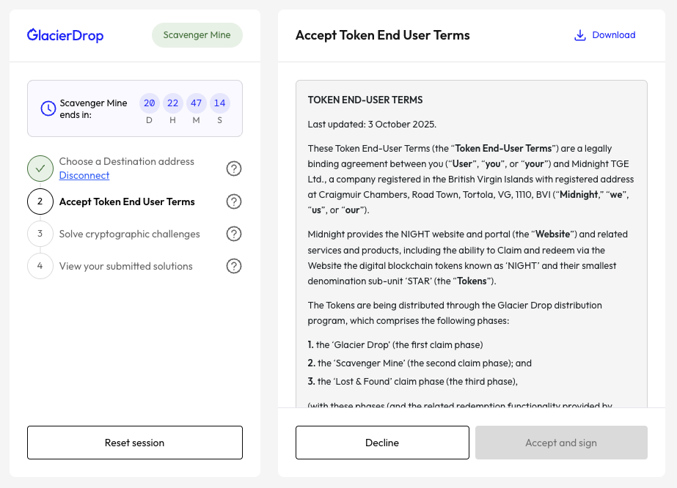Viewport: 677px width, 488px height.
Task: Click the download arrow icon
Action: click(579, 35)
